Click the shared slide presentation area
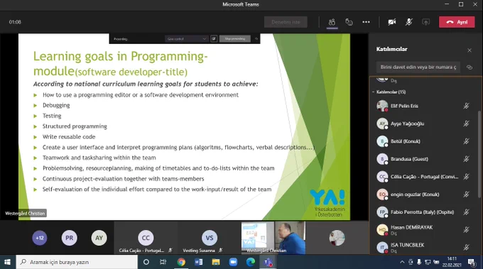483x269 pixels. pos(184,127)
